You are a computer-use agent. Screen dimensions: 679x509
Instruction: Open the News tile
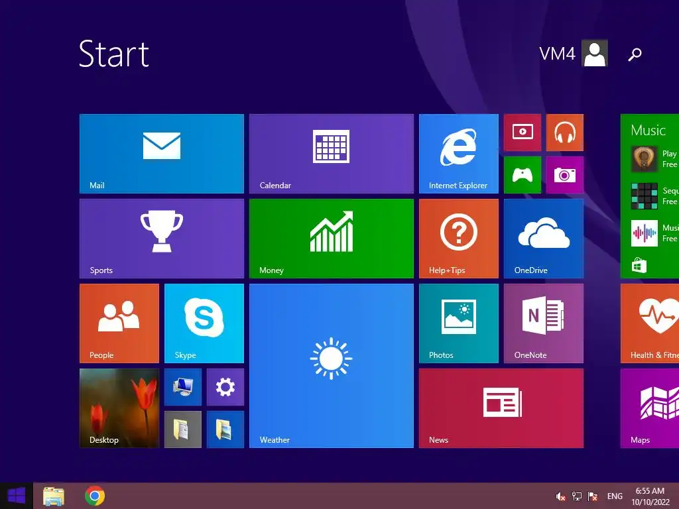(501, 408)
